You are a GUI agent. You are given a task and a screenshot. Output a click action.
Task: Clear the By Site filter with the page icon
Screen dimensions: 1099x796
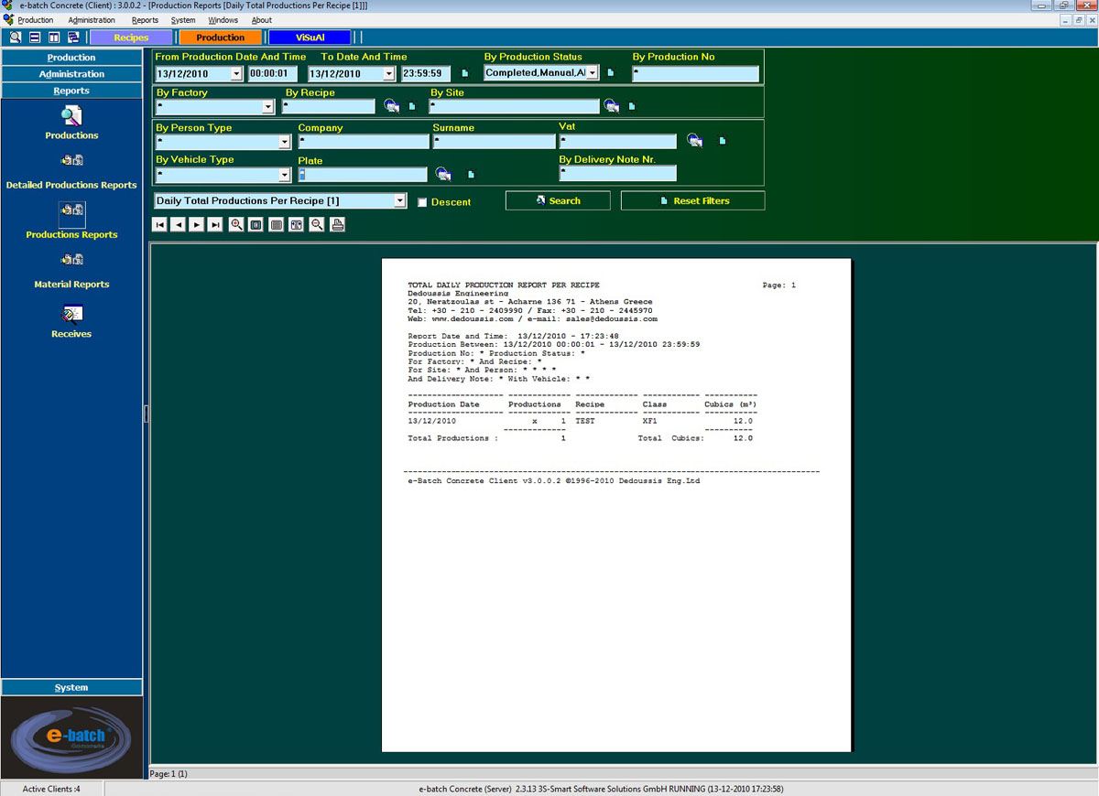pos(632,106)
